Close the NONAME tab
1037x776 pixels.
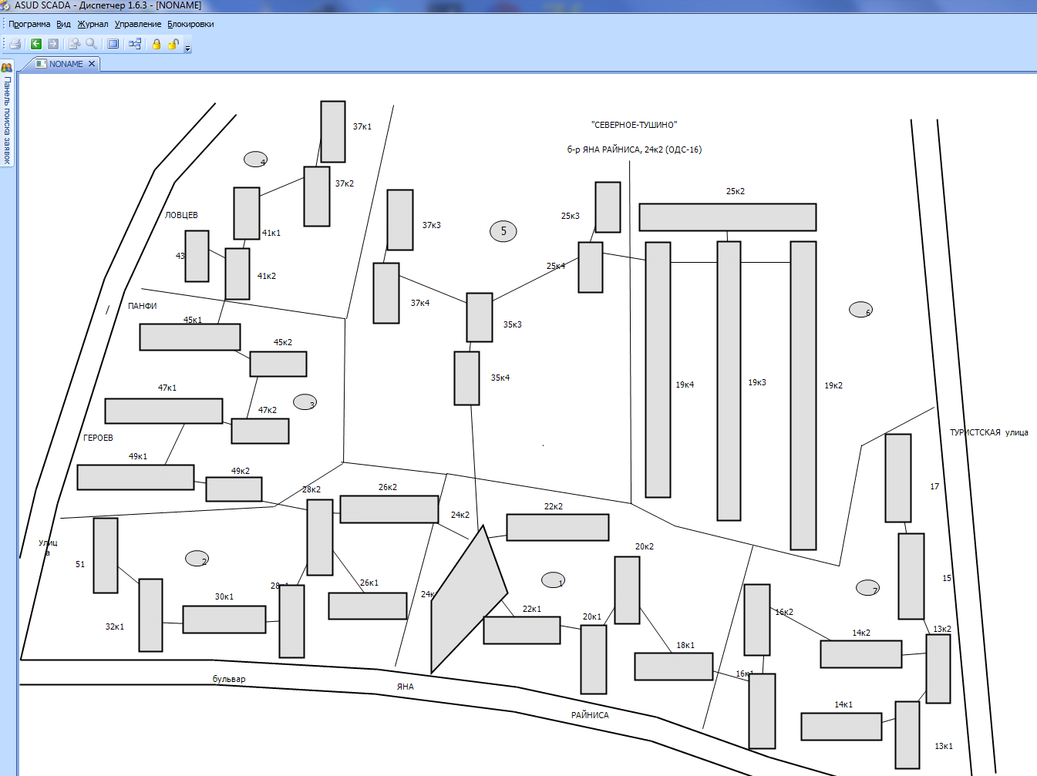click(x=92, y=64)
